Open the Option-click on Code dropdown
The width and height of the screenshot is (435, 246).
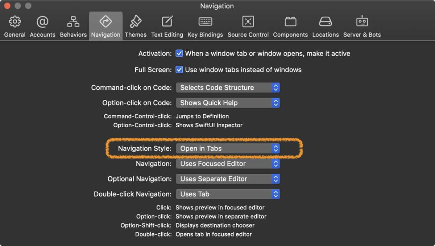228,103
